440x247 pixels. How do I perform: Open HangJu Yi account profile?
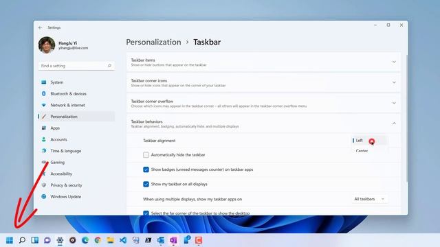click(63, 45)
